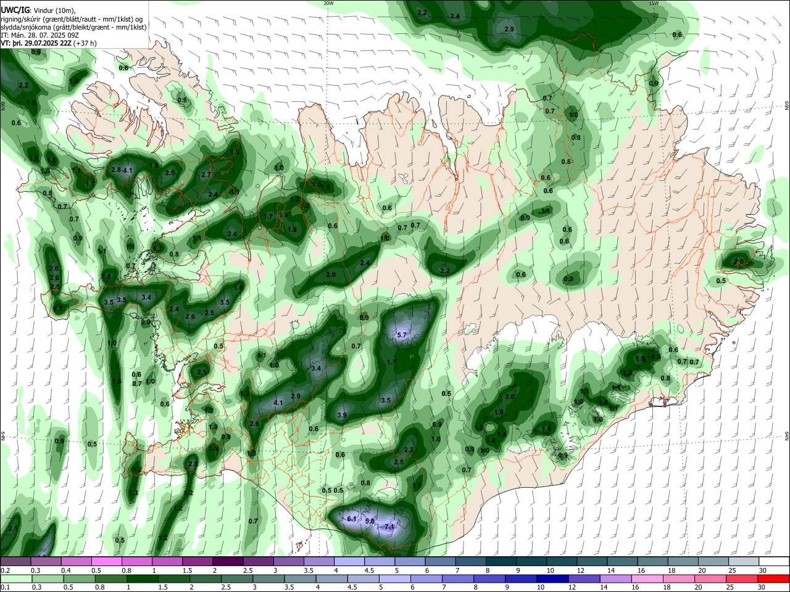790x592 pixels.
Task: Pick the pink 18 mm rain legend swatch
Action: coord(679,578)
